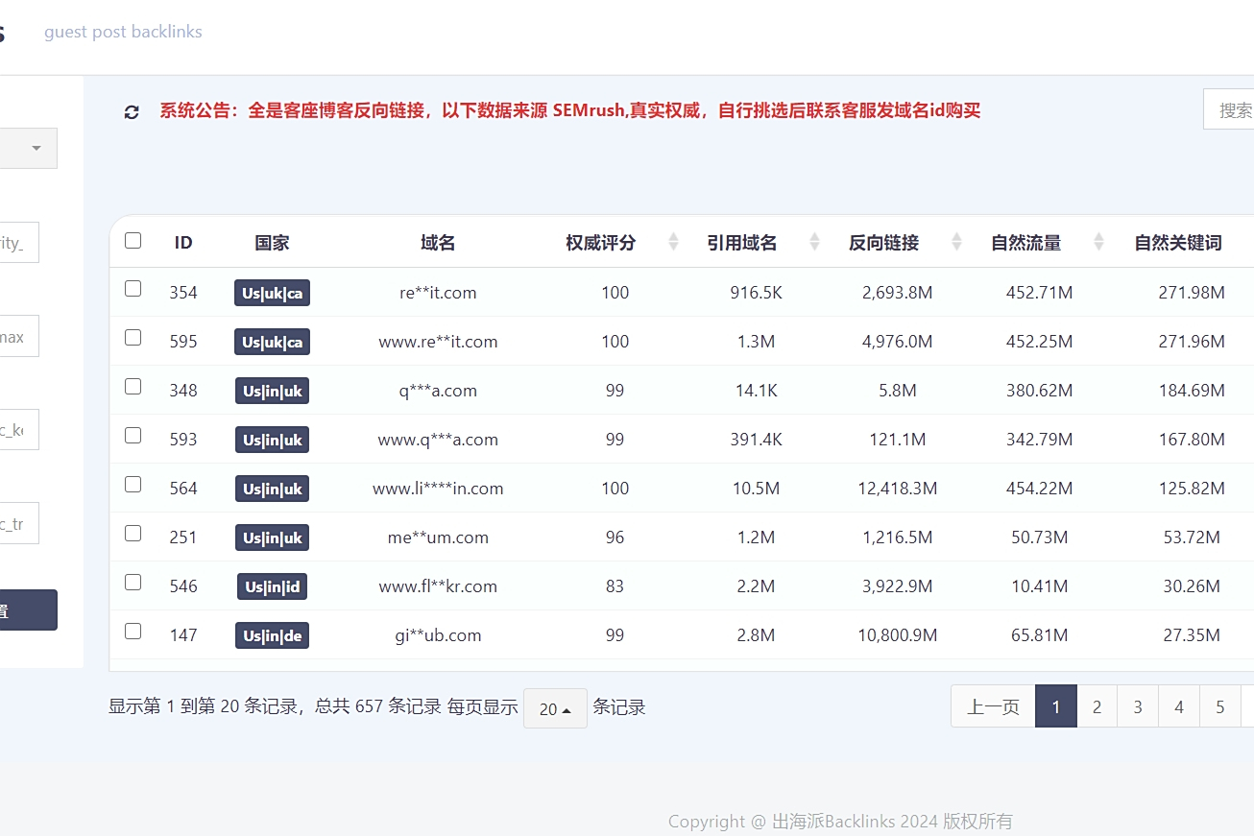Viewport: 1254px width, 836px height.
Task: Select current page 1 button
Action: coord(1056,706)
